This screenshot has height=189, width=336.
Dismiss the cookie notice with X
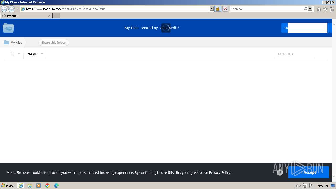point(280,172)
